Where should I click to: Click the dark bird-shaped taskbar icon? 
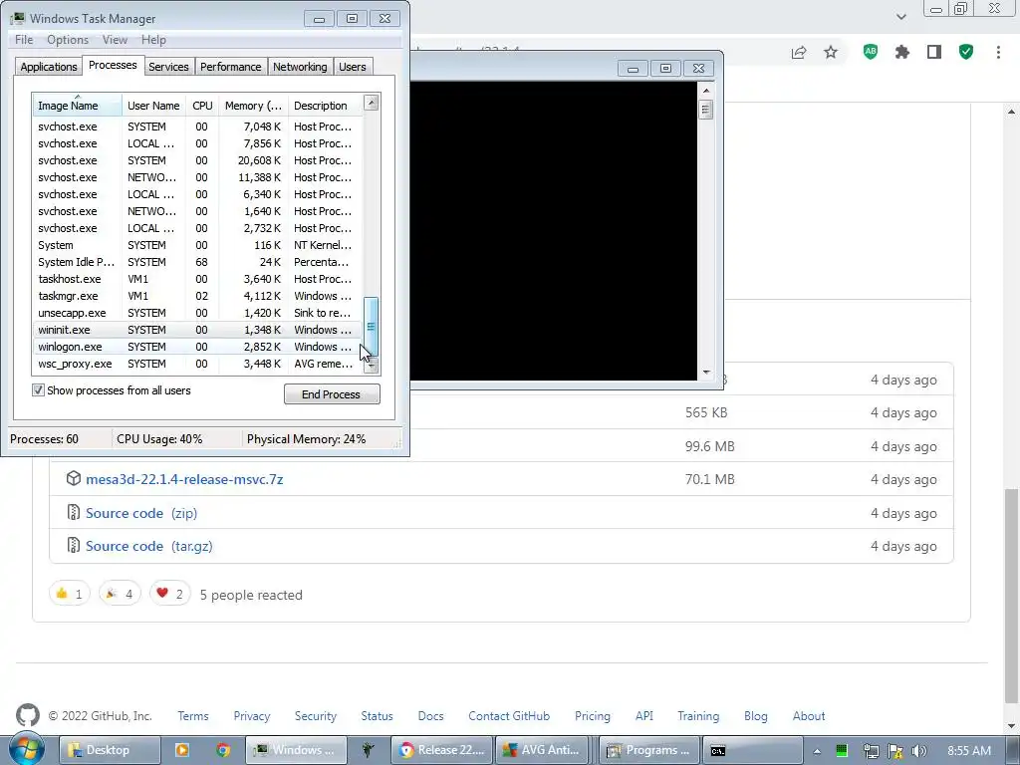pos(369,750)
